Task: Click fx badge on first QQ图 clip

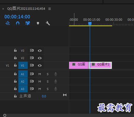Action: [74, 64]
